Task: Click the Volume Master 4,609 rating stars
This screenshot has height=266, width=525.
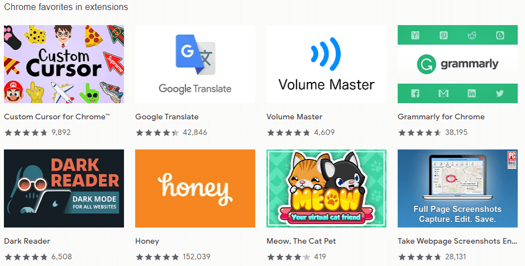Action: [289, 133]
